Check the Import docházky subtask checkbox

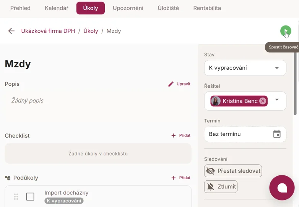[30, 197]
